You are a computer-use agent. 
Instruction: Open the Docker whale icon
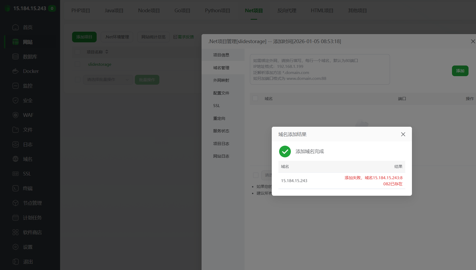click(15, 71)
